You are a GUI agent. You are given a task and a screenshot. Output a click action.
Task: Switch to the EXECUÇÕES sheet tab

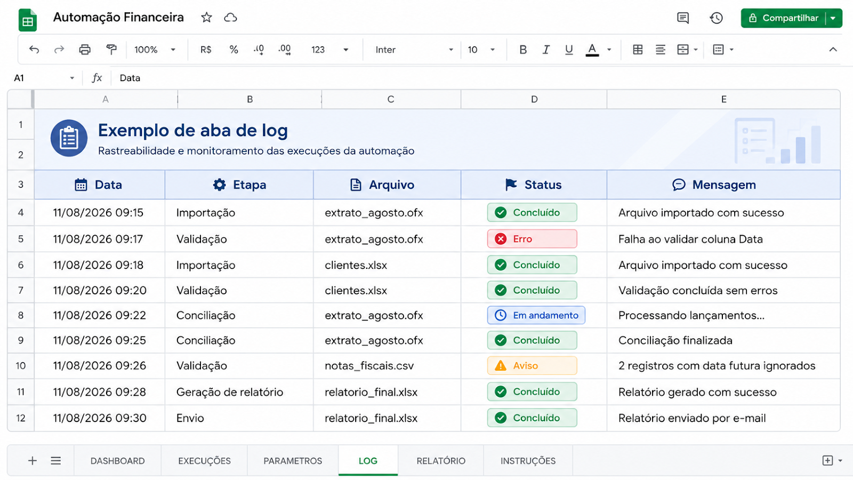pos(204,461)
